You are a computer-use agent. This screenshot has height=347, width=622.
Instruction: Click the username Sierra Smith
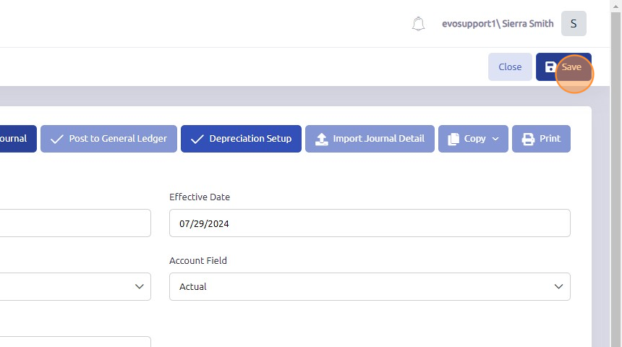pos(498,24)
